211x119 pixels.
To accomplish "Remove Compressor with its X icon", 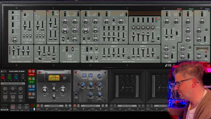I will click(66, 106).
